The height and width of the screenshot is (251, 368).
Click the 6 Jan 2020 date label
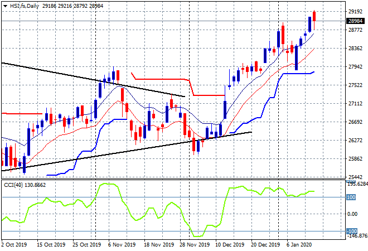pos(299,245)
